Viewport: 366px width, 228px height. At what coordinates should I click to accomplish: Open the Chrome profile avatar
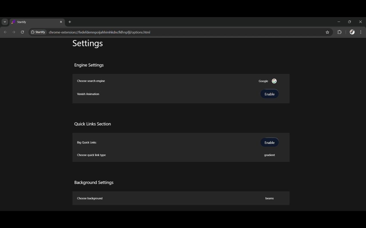[x=352, y=32]
